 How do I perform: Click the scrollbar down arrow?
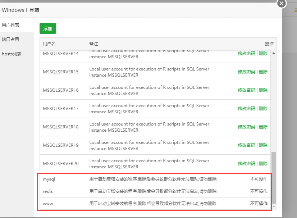pos(274,206)
